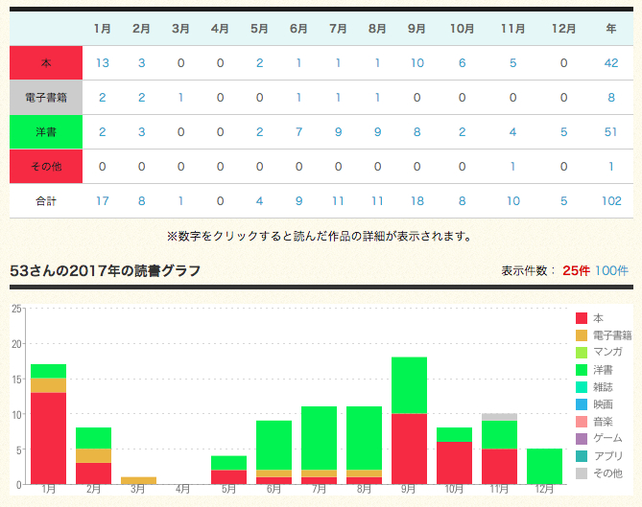Click 53さんの2017年の読書グラフ heading
642x507 pixels.
[x=105, y=270]
